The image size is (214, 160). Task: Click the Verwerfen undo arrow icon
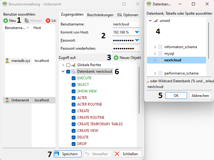tap(87, 154)
